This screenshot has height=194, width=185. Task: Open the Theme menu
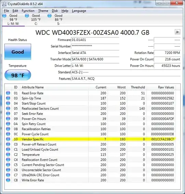coord(43,11)
